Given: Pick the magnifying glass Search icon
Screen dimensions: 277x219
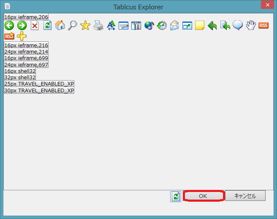Looking at the screenshot, I should pyautogui.click(x=73, y=26).
